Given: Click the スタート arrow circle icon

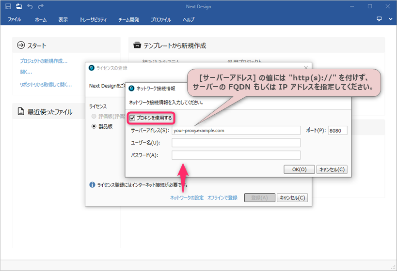Looking at the screenshot, I should pos(21,45).
